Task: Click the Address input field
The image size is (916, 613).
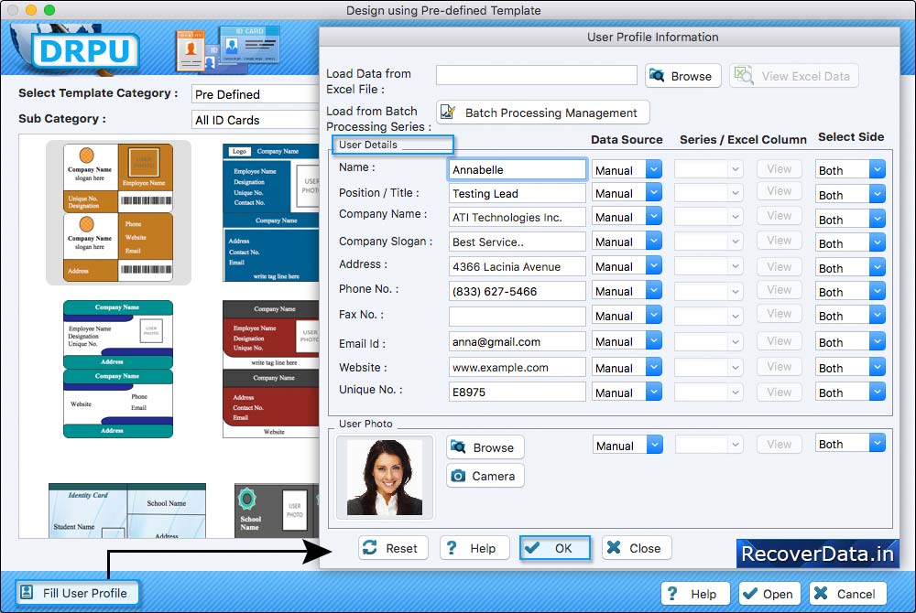Action: point(517,266)
